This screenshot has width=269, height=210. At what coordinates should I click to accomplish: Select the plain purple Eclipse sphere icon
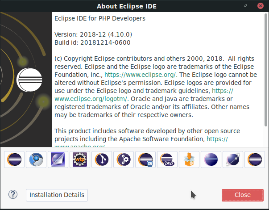[x=211, y=160]
